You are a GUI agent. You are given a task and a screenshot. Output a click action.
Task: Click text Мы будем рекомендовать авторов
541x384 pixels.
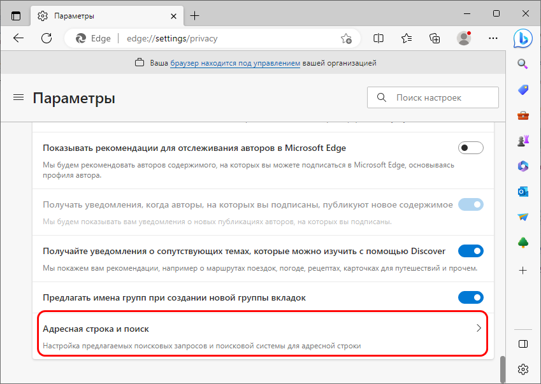249,170
